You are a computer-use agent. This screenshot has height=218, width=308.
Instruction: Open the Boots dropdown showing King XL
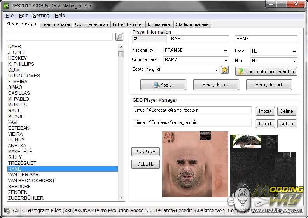[x=216, y=70]
